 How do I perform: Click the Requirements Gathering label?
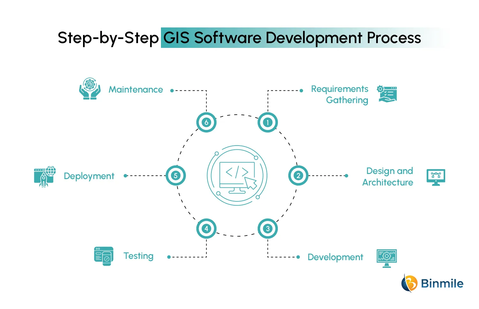point(340,94)
